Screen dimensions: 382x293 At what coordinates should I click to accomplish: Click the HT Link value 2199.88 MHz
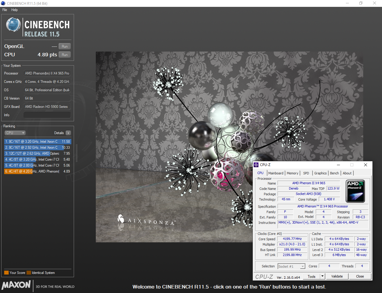tap(292, 255)
